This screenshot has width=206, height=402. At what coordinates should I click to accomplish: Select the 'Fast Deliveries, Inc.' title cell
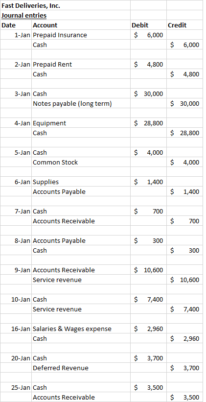[x=66, y=5]
